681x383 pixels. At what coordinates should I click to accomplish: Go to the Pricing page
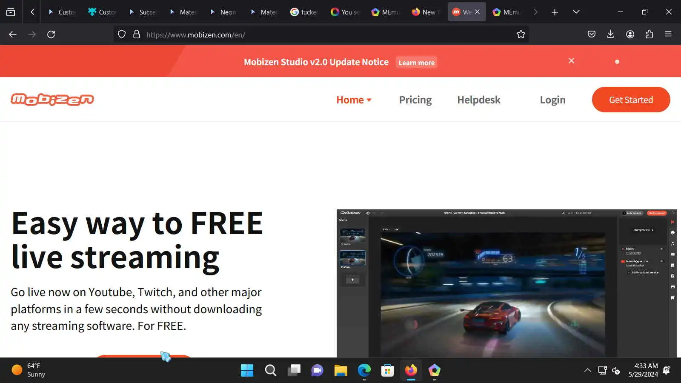(415, 100)
